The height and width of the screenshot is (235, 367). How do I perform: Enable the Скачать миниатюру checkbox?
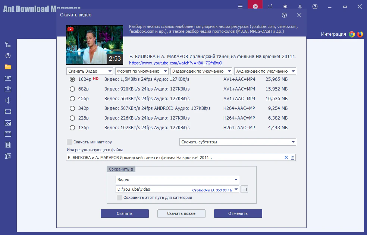point(69,142)
